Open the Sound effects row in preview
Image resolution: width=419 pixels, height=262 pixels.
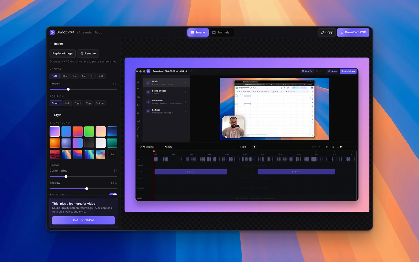167,92
